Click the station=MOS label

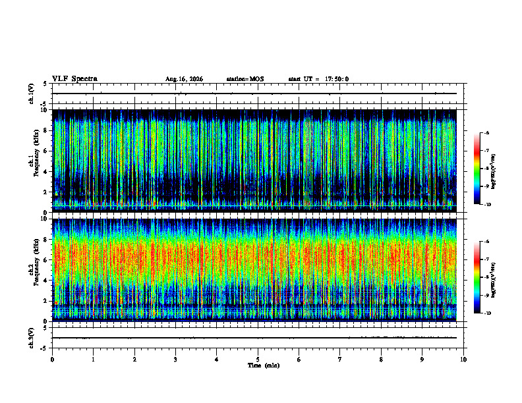point(245,79)
